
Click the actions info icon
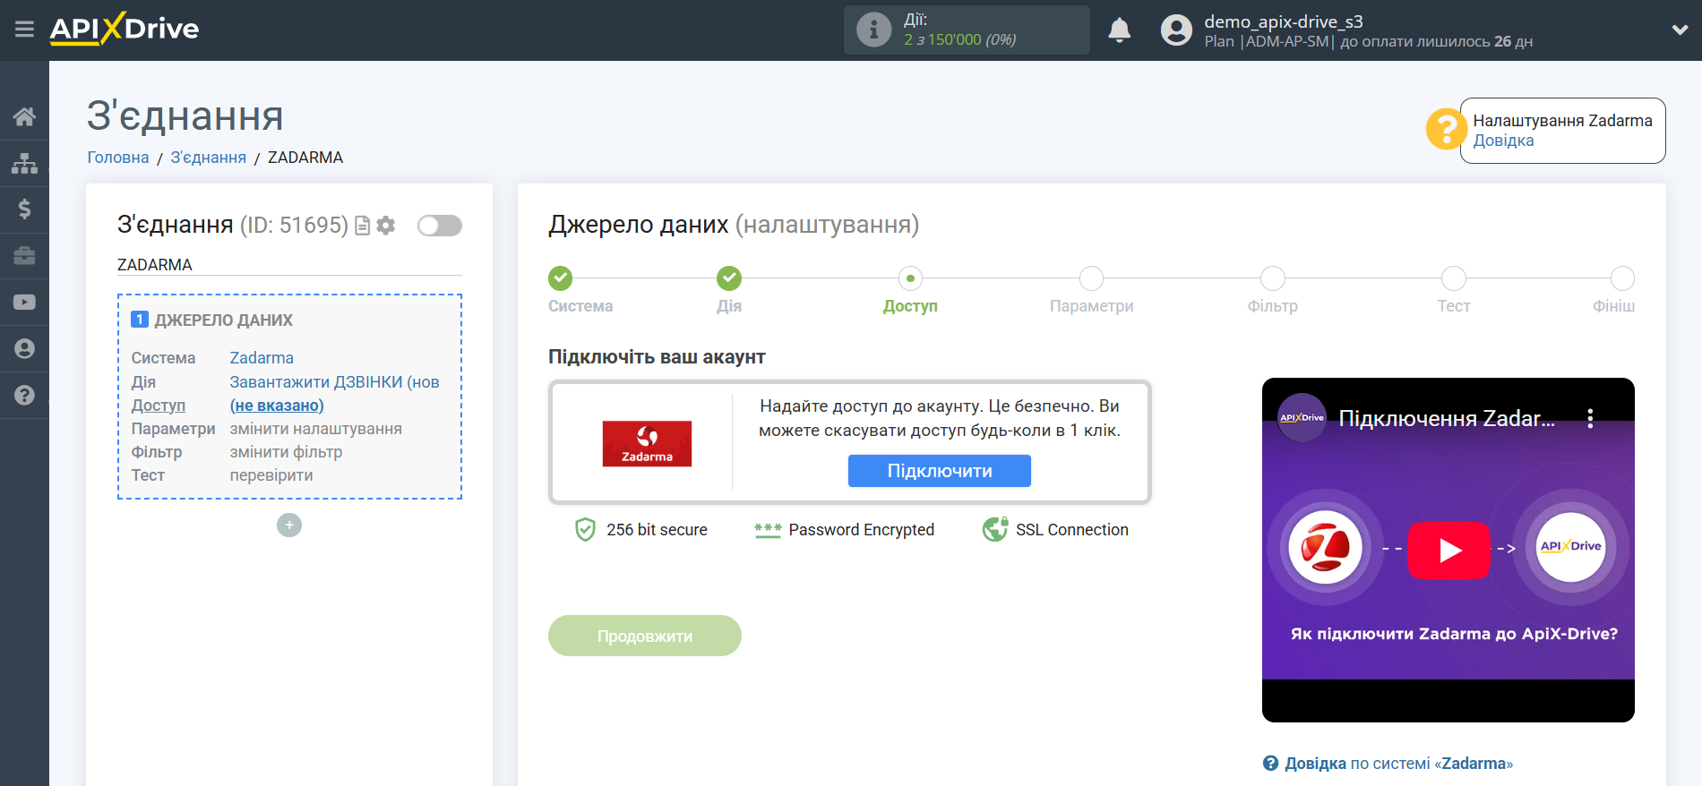(x=873, y=30)
